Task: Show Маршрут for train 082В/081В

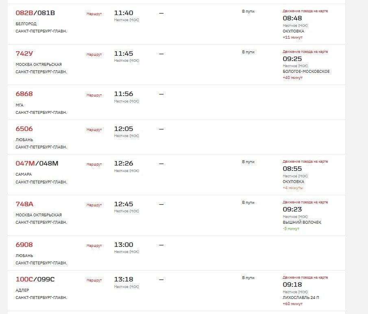Action: (x=94, y=14)
